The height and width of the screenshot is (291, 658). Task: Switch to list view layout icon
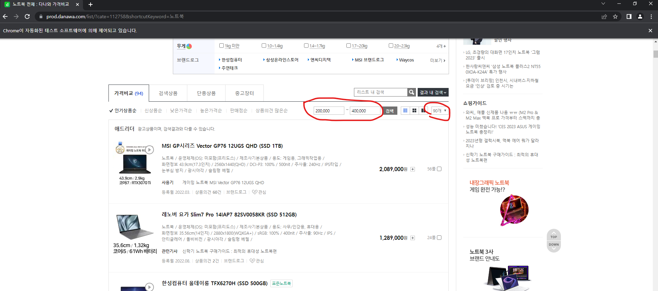click(405, 111)
